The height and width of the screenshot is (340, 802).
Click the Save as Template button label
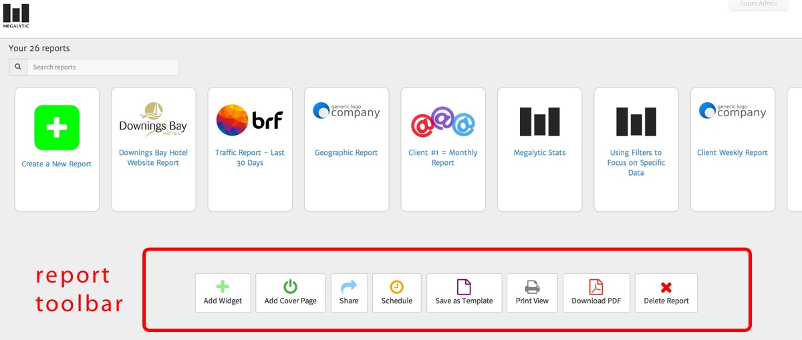[464, 301]
